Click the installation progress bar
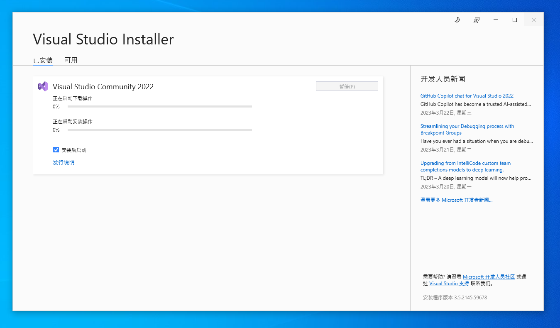The height and width of the screenshot is (328, 560). point(160,130)
